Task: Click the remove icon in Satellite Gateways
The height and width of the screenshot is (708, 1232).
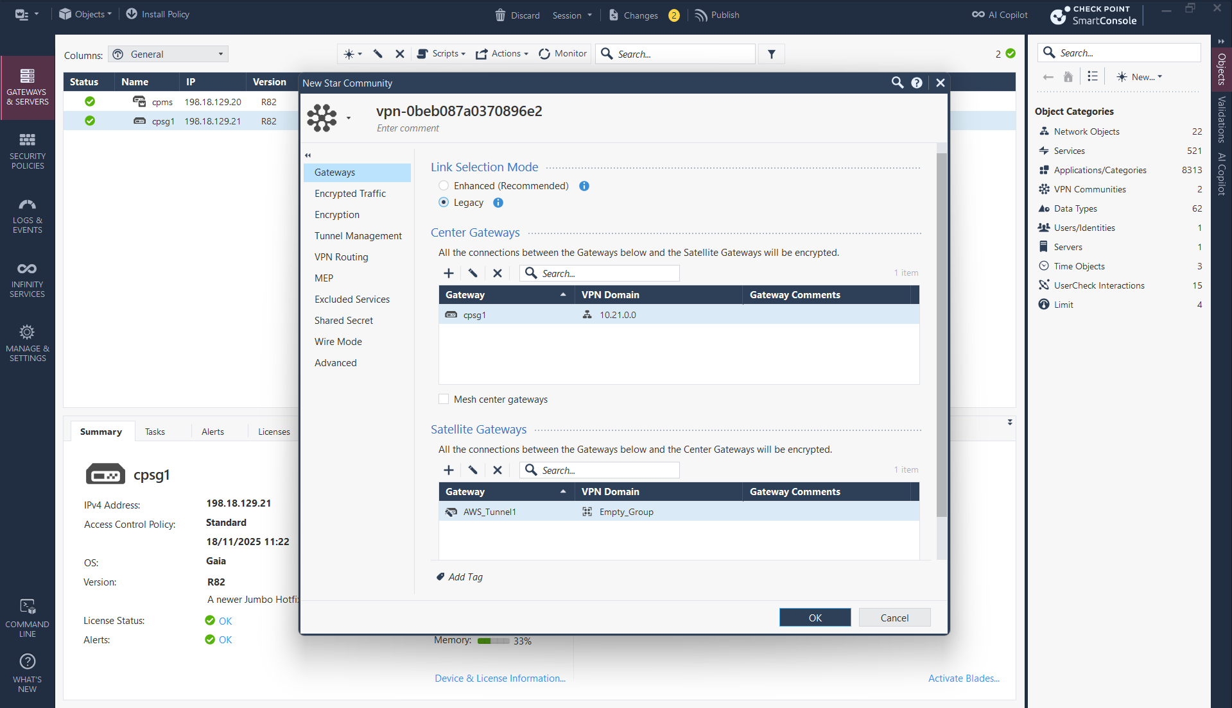Action: pyautogui.click(x=498, y=470)
